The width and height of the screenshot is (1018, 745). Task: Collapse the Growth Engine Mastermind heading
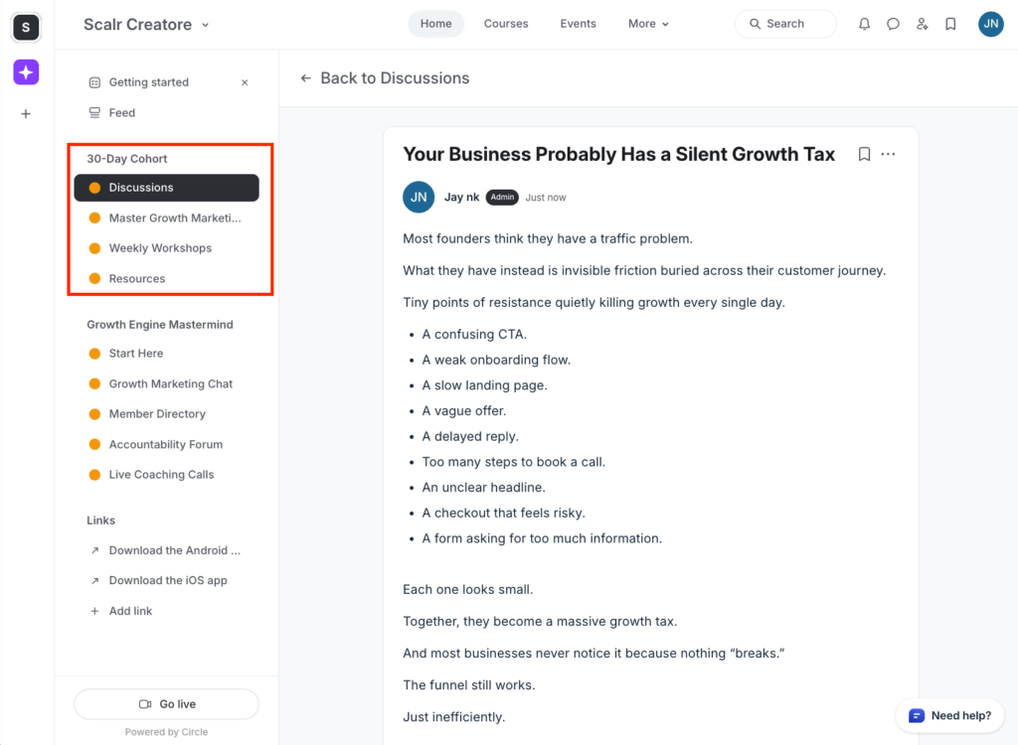click(160, 325)
